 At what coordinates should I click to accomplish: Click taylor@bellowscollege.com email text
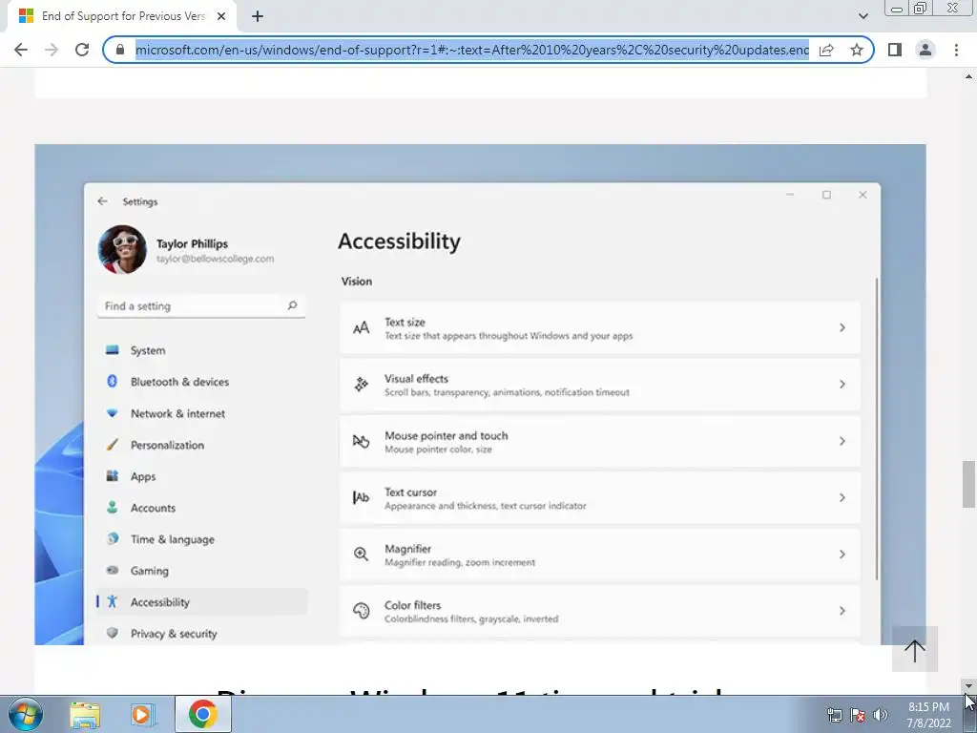coord(215,259)
